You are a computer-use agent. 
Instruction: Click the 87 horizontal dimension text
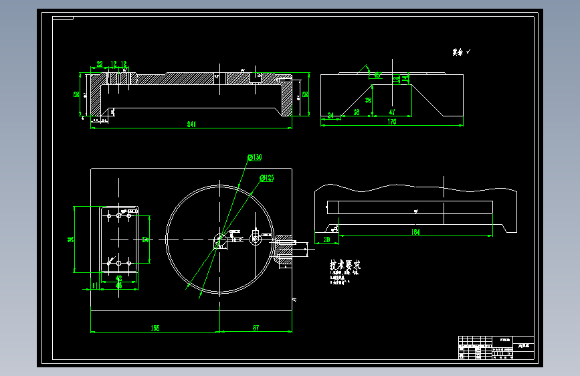coord(256,328)
